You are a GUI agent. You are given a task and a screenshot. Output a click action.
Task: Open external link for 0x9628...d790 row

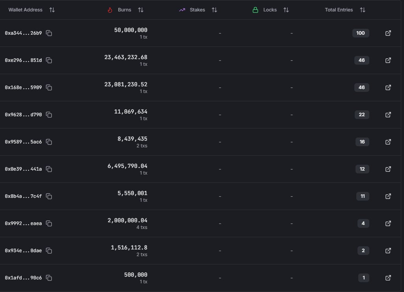coord(388,115)
